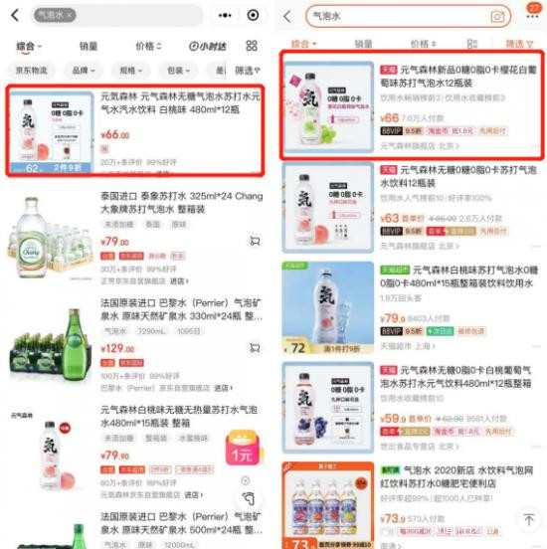Expand the 包装 dropdown filter

(178, 71)
